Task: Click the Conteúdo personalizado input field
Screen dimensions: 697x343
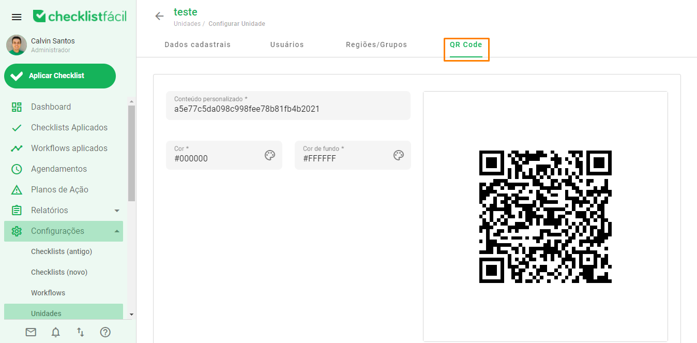Action: click(288, 106)
